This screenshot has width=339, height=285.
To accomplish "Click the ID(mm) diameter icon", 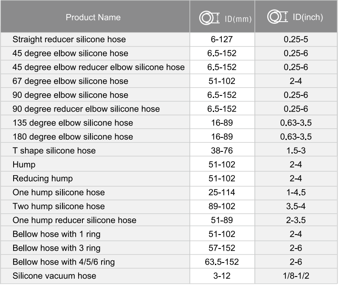I will [x=209, y=18].
